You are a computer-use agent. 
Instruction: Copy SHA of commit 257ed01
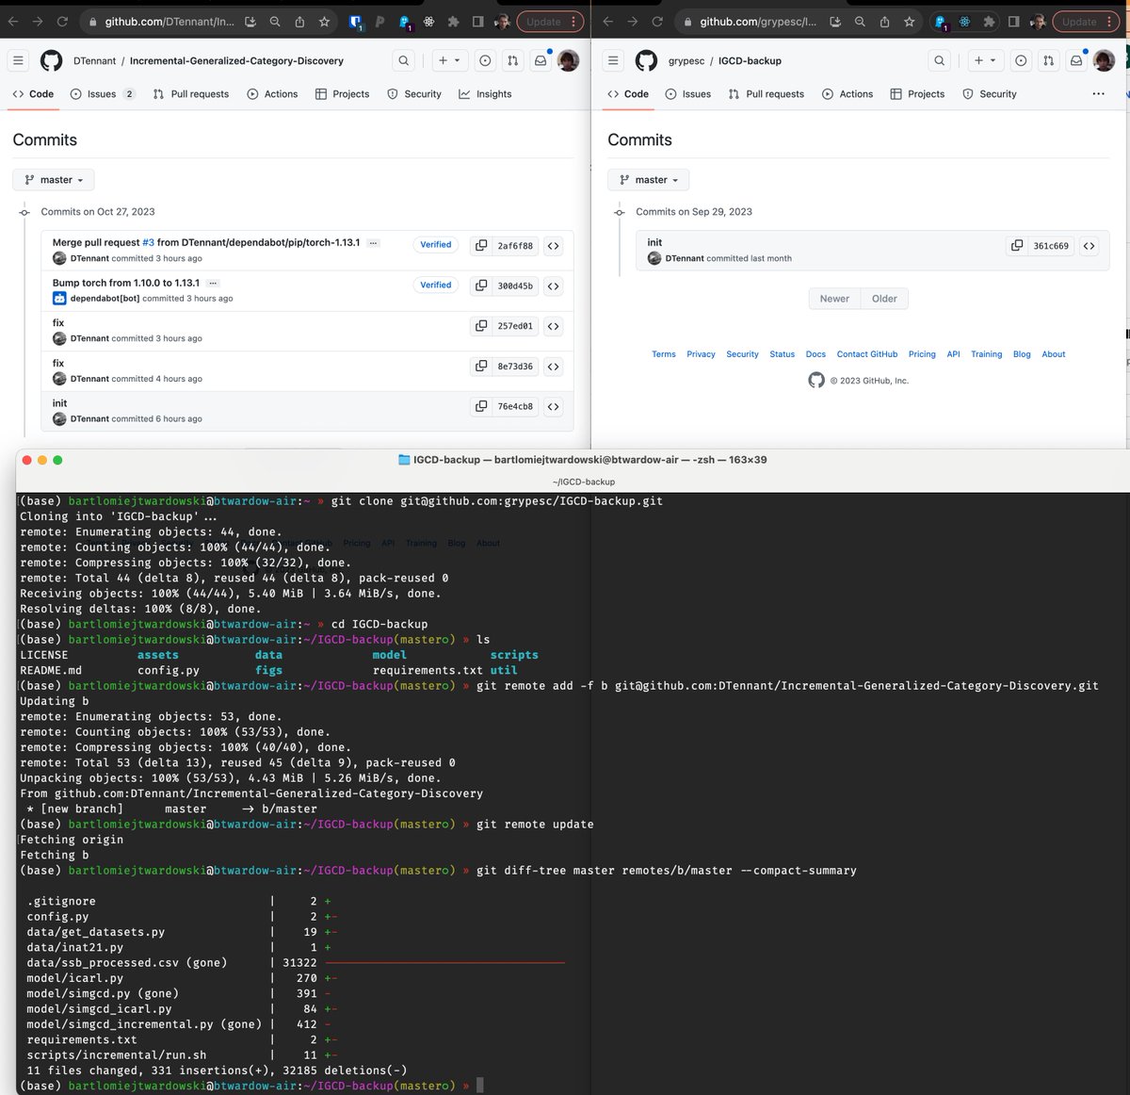[x=481, y=326]
